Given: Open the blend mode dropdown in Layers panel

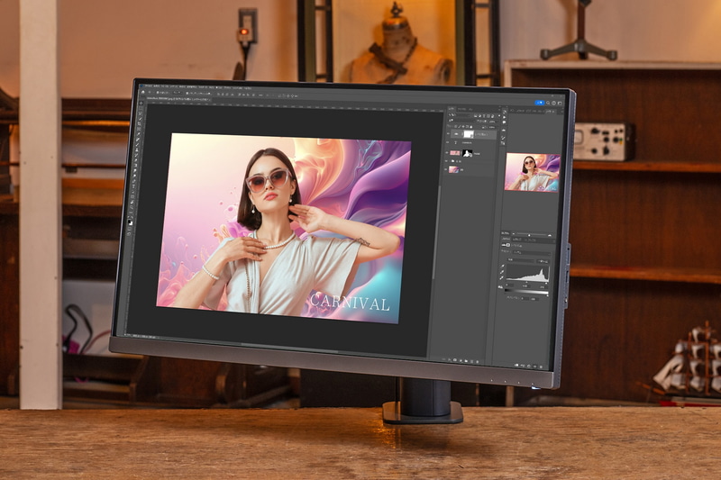Looking at the screenshot, I should click(x=463, y=121).
